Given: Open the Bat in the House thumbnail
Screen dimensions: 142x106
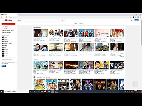Looking at the screenshot, I should point(56,65).
